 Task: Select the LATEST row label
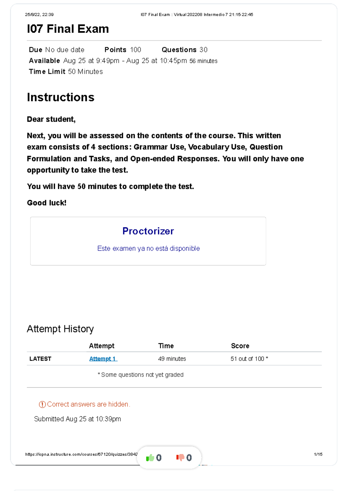tap(40, 359)
